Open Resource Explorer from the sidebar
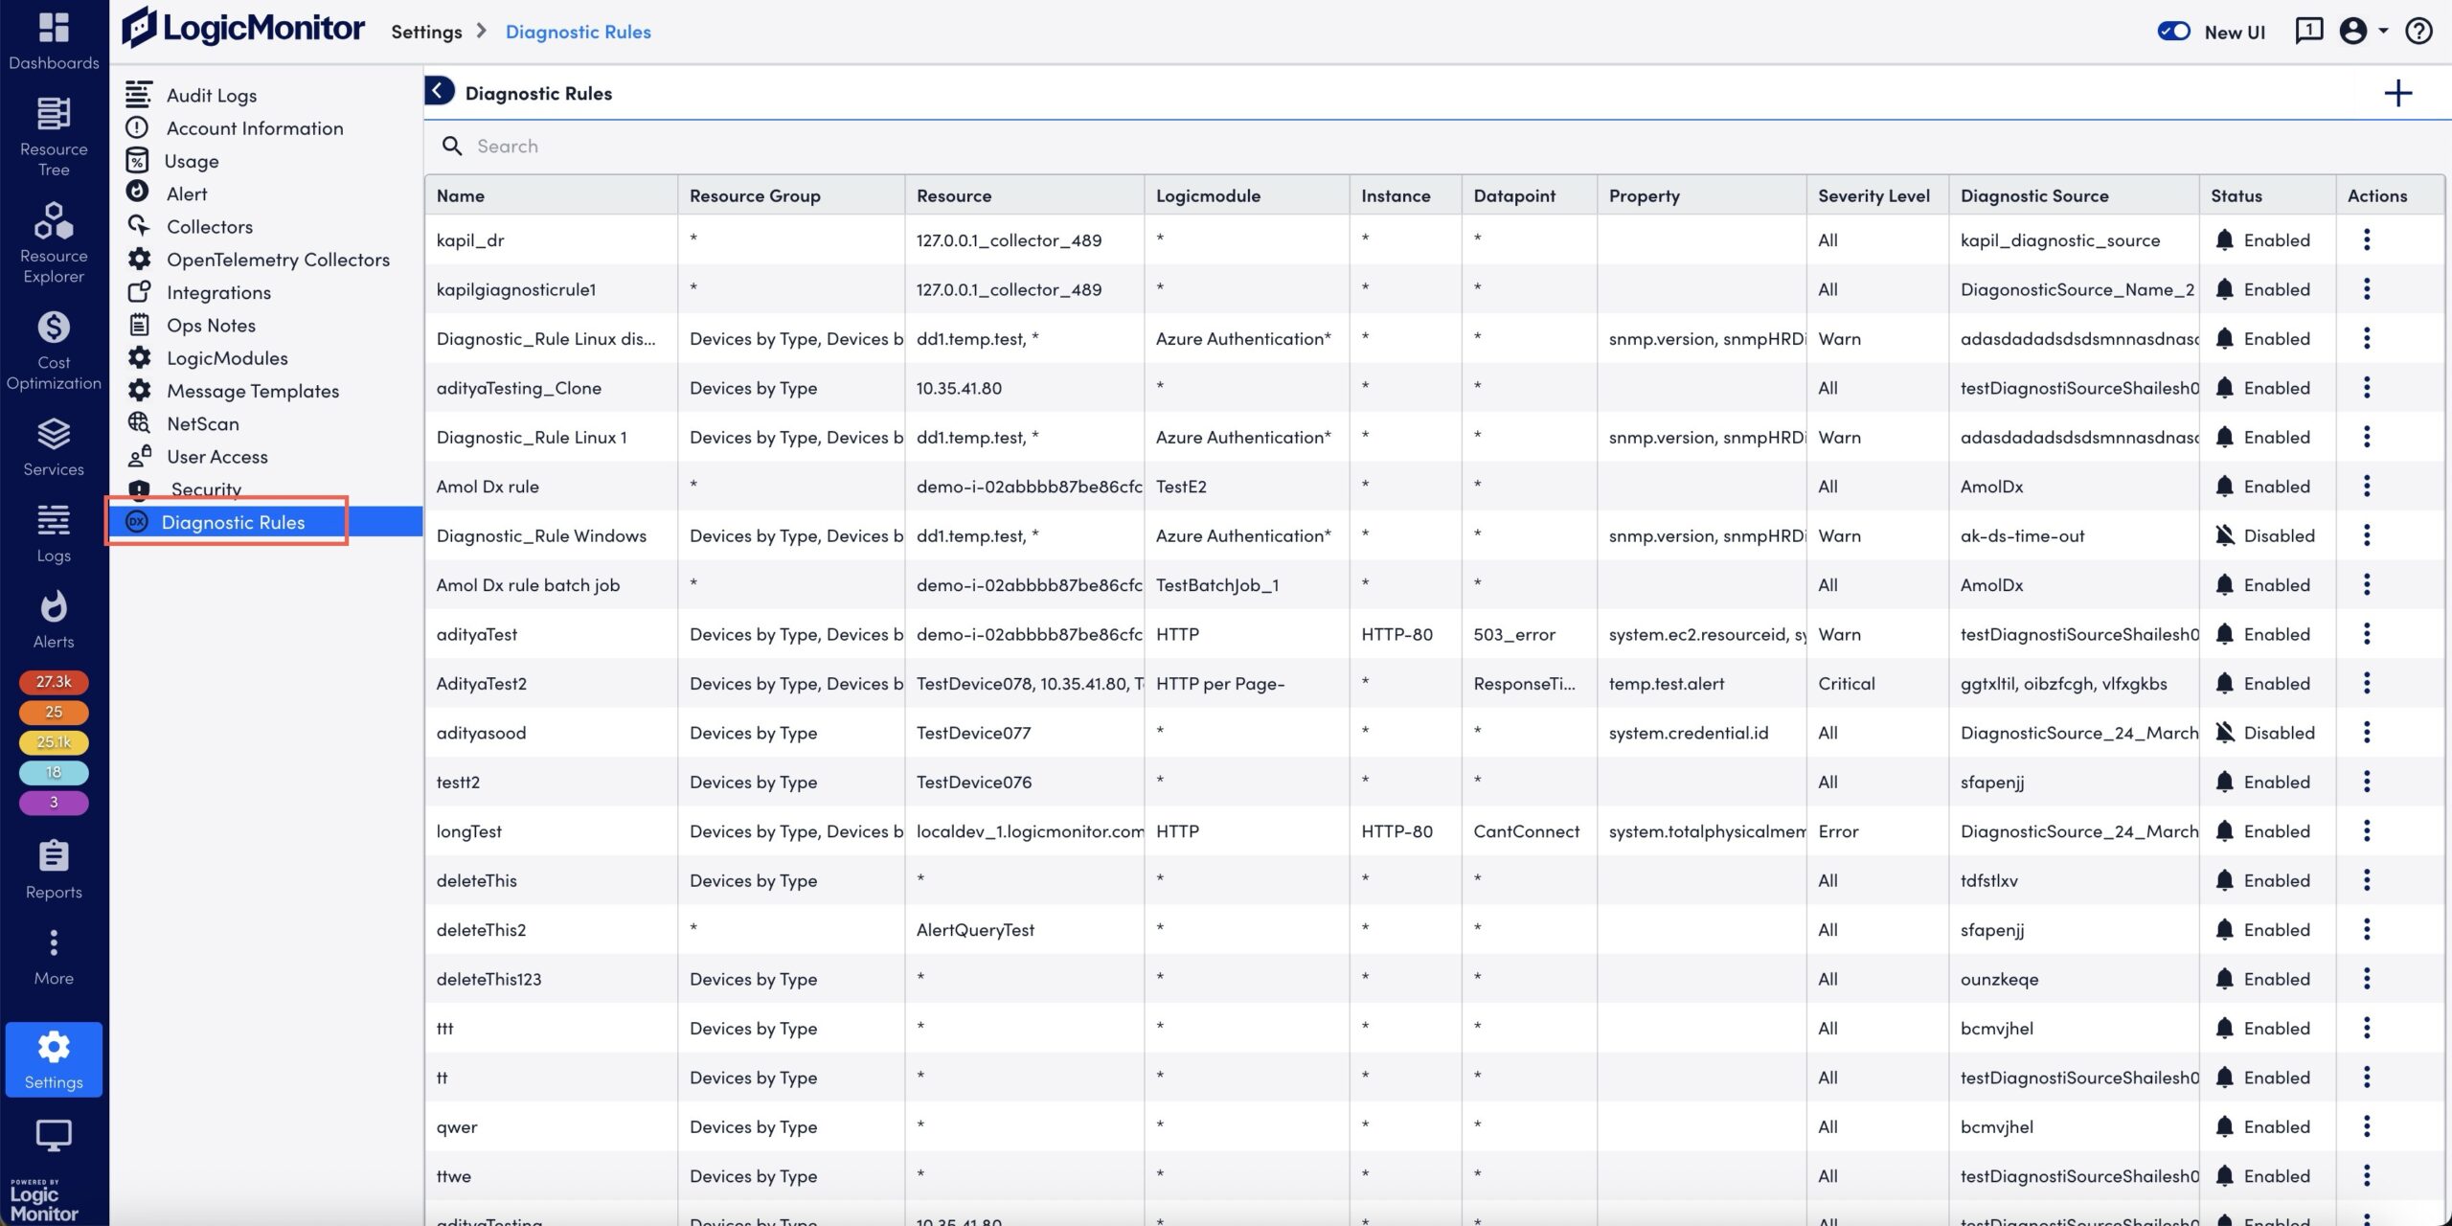 (53, 239)
